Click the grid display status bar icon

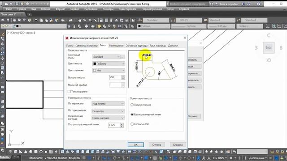coord(84,158)
